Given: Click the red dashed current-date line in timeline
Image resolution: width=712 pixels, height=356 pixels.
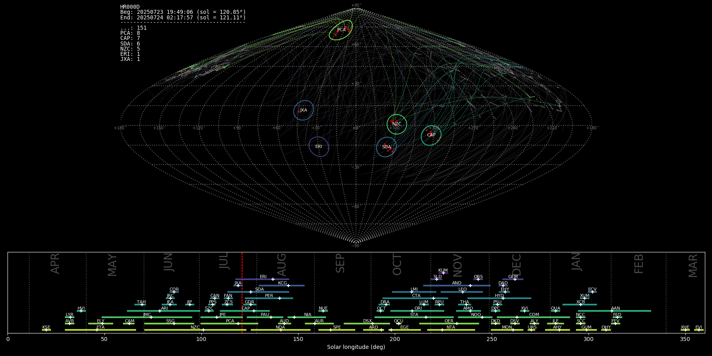Looking at the screenshot, I should [242, 293].
